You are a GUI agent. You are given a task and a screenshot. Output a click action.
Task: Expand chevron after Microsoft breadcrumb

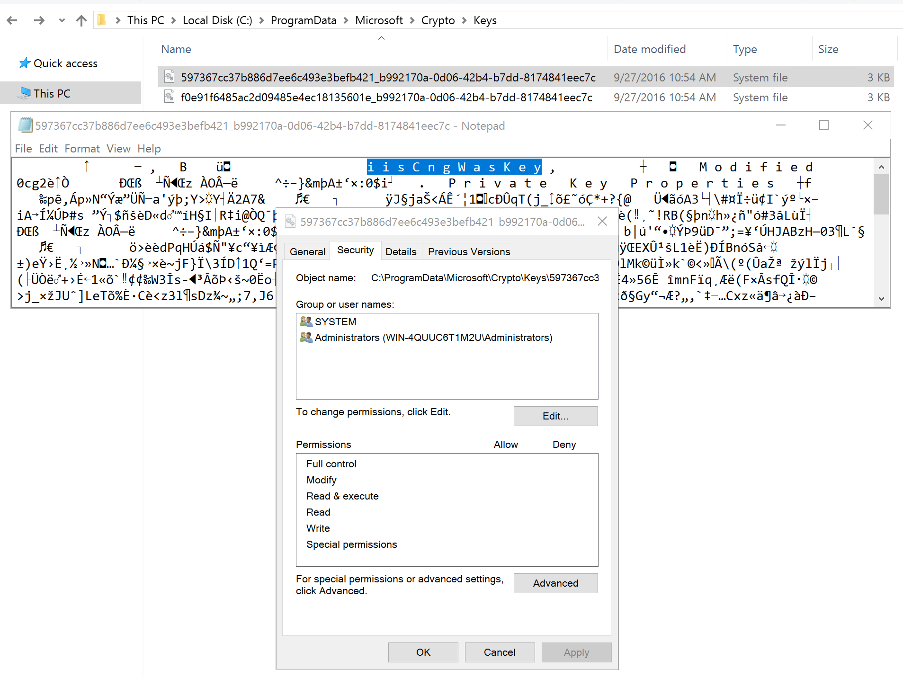tap(412, 20)
